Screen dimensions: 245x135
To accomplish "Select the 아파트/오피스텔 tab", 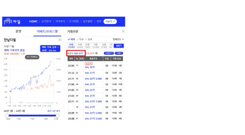I will click(x=47, y=32).
